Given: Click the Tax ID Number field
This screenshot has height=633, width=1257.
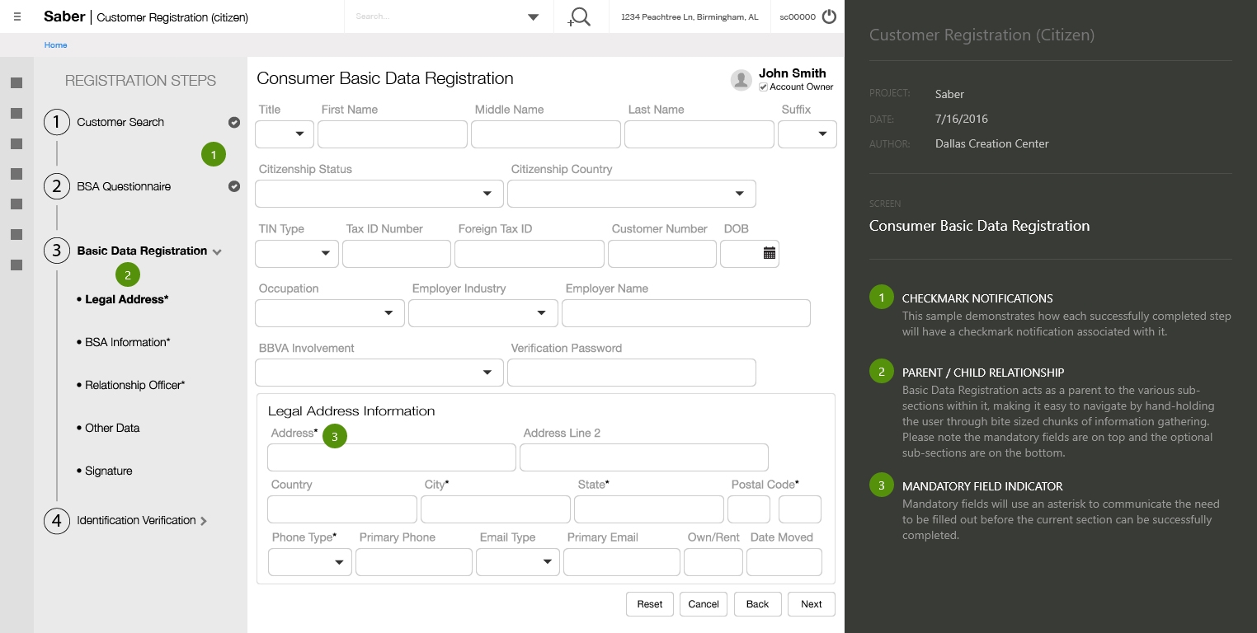Looking at the screenshot, I should pyautogui.click(x=397, y=254).
